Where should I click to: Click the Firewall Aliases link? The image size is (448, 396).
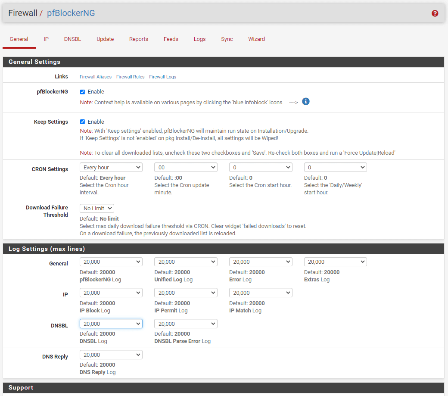pos(96,77)
